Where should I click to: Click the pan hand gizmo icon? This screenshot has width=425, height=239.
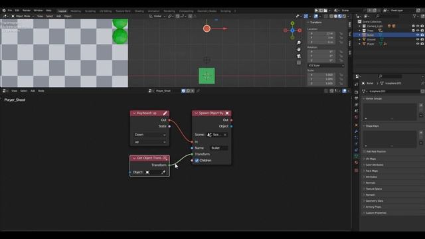299,49
